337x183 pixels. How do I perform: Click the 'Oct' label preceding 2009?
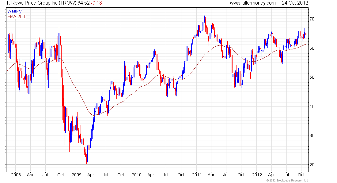(x=61, y=175)
